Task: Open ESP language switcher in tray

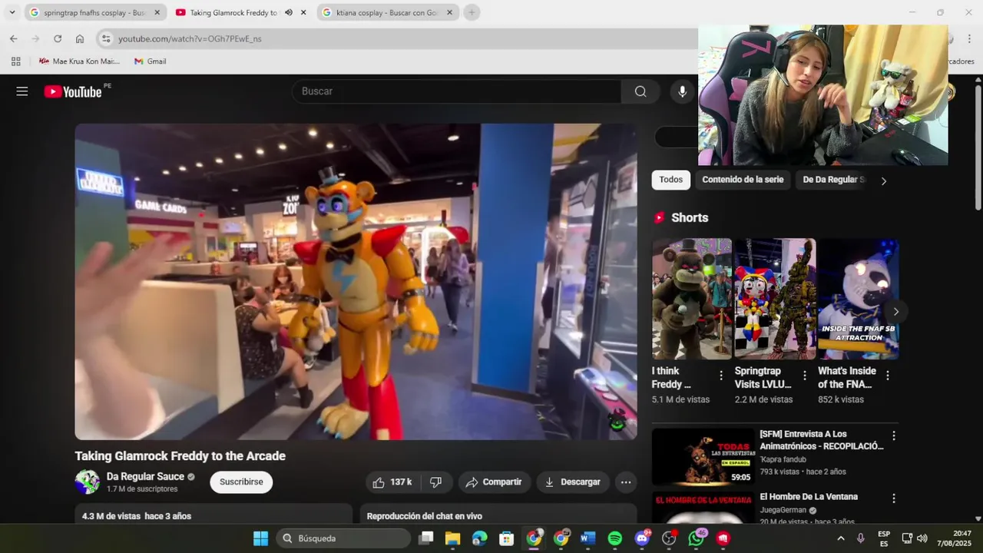Action: click(x=884, y=538)
